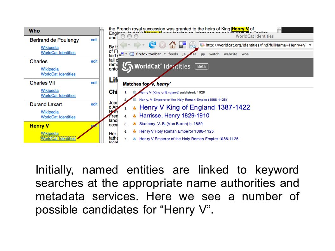
Task: Click the WorldCat swirl logo in header
Action: 128,67
